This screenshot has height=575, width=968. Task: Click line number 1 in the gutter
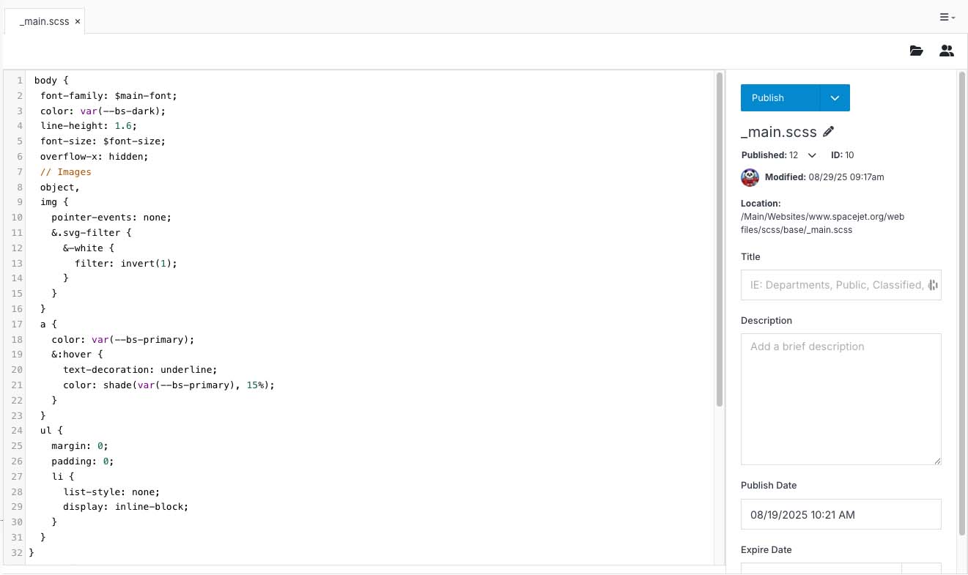tap(20, 80)
